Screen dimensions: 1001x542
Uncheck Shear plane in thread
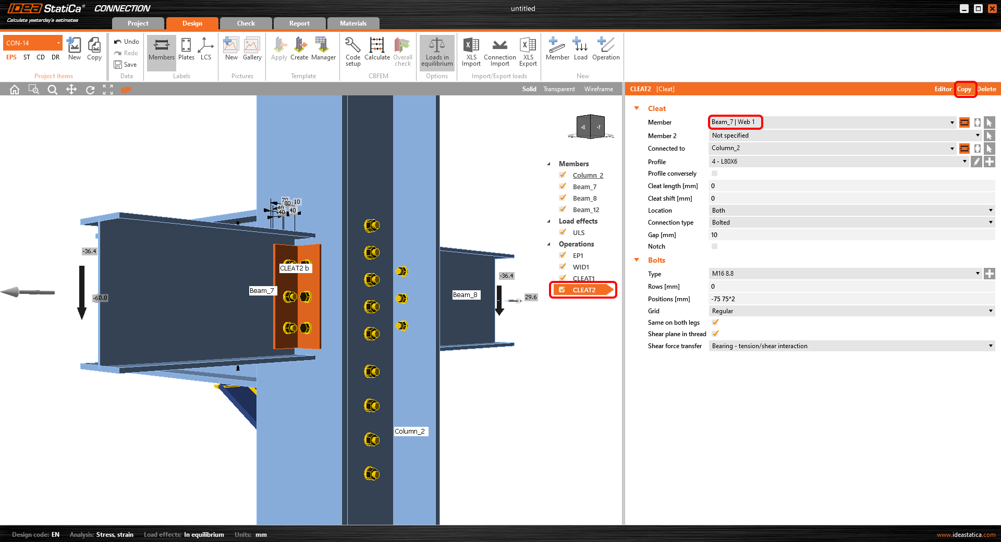(715, 334)
